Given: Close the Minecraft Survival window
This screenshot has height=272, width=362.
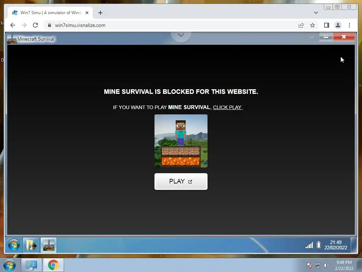Looking at the screenshot, I should coord(344,37).
